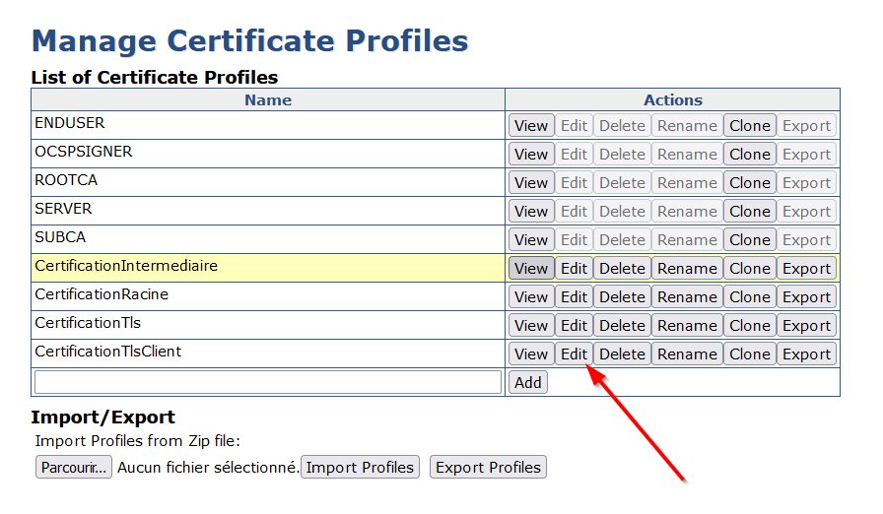Export the CertificationIntermediaire profile
The image size is (883, 514).
pos(806,268)
